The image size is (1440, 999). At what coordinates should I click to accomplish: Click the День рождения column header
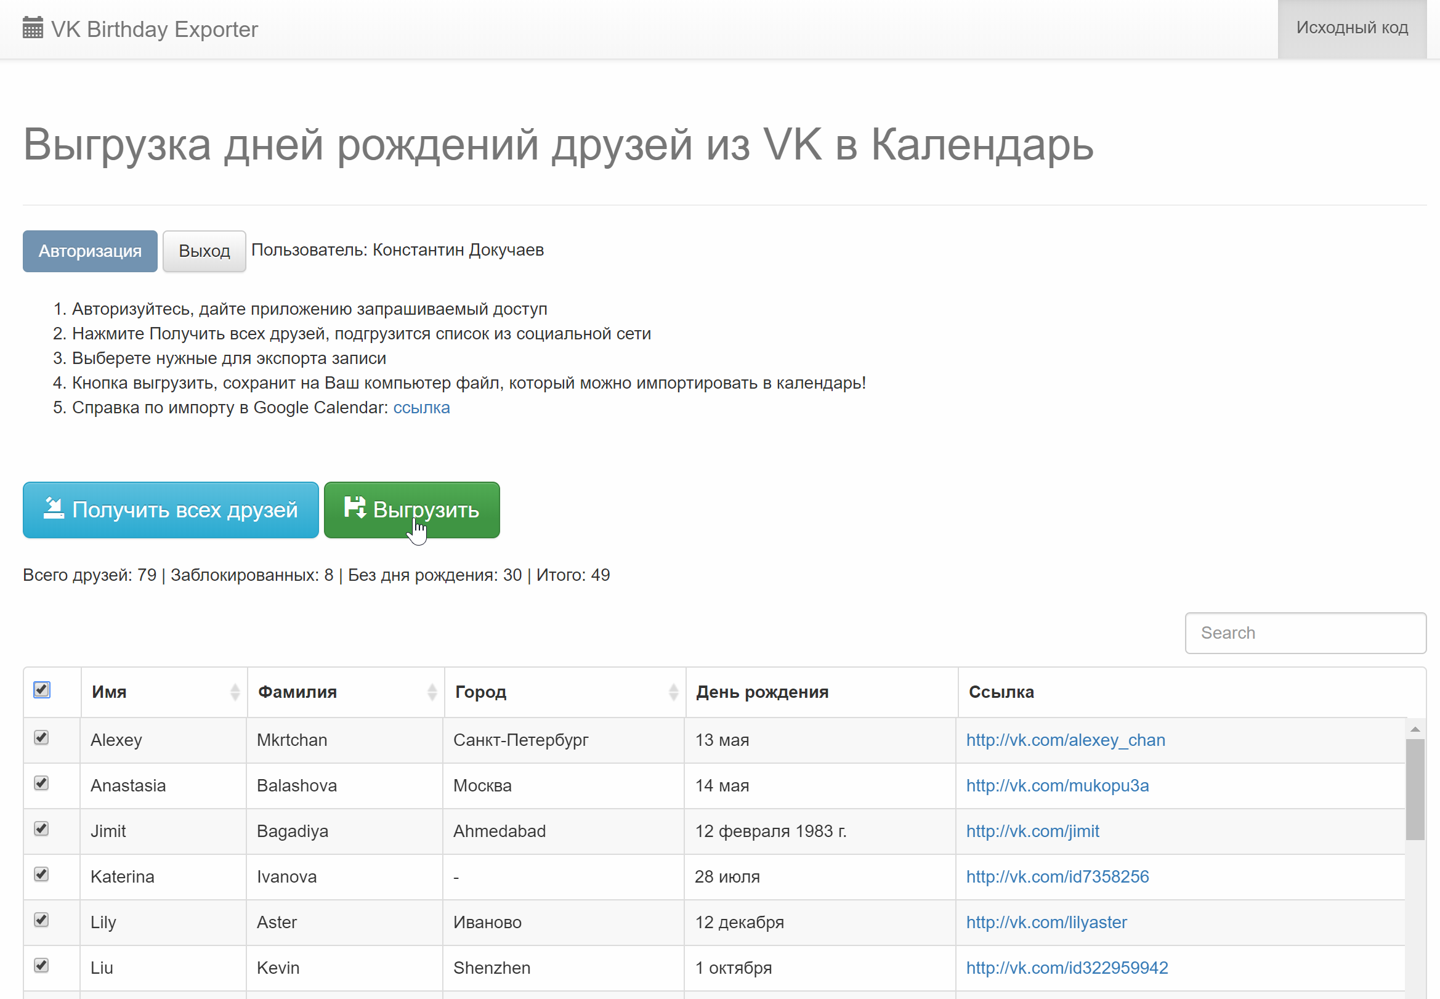[x=822, y=692]
